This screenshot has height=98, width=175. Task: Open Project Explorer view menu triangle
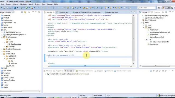[x=33, y=12]
